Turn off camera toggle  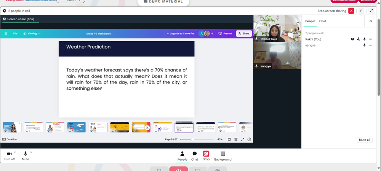point(9,156)
